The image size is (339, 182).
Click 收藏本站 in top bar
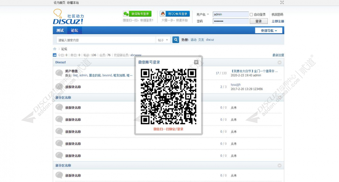[x=73, y=3]
